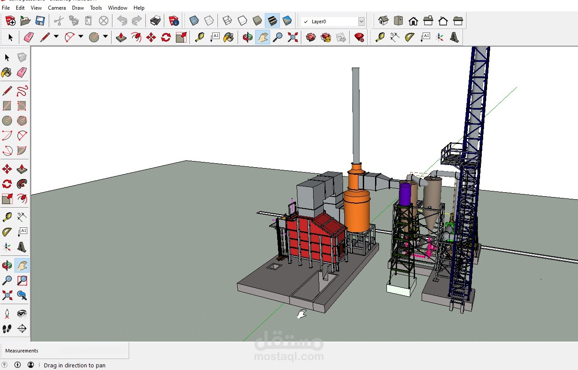Click the credits info status bar icon

coord(18,365)
